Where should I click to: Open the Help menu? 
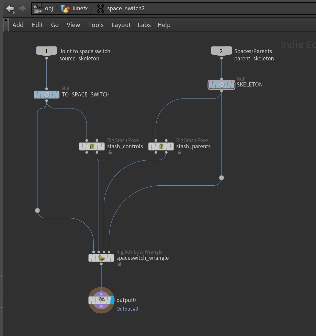(164, 25)
